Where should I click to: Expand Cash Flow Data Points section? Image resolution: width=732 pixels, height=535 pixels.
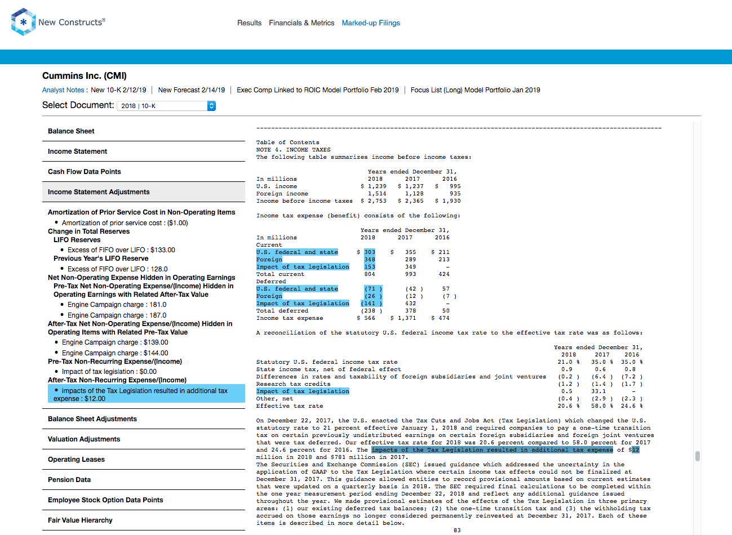[x=144, y=172]
